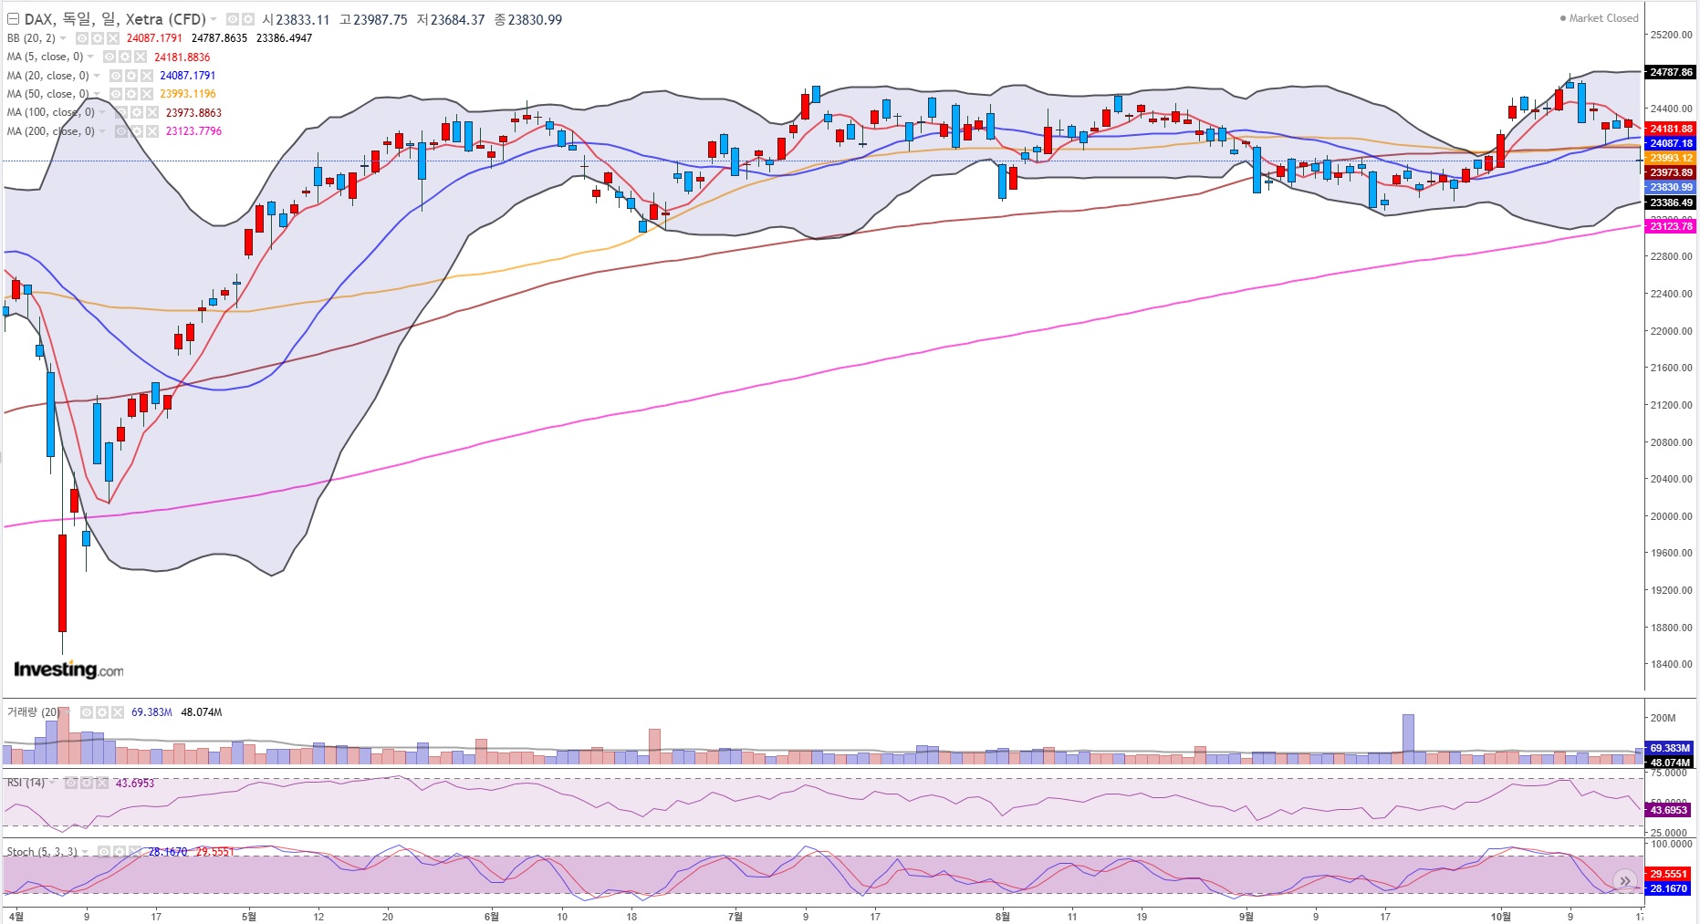
Task: Open settings for the DAX price series
Action: 247,19
